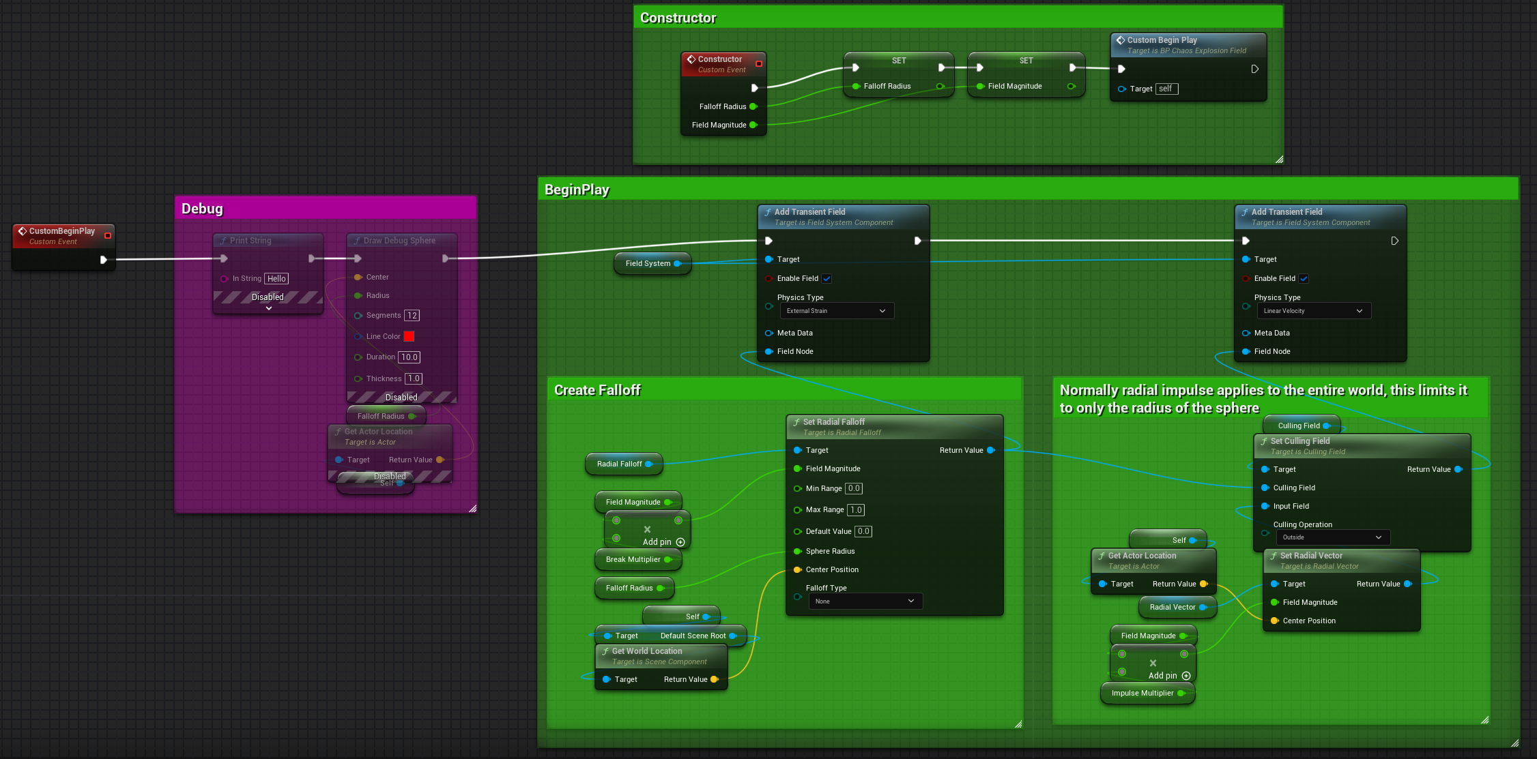Click the Min Range value field

coord(854,488)
